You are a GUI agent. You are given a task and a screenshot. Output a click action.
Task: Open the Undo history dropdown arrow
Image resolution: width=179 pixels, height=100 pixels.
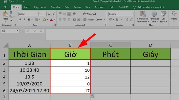pyautogui.click(x=13, y=1)
